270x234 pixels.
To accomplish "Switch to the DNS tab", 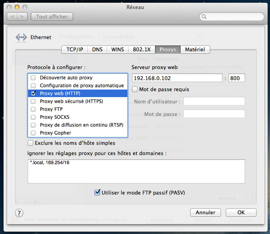I will coord(97,49).
